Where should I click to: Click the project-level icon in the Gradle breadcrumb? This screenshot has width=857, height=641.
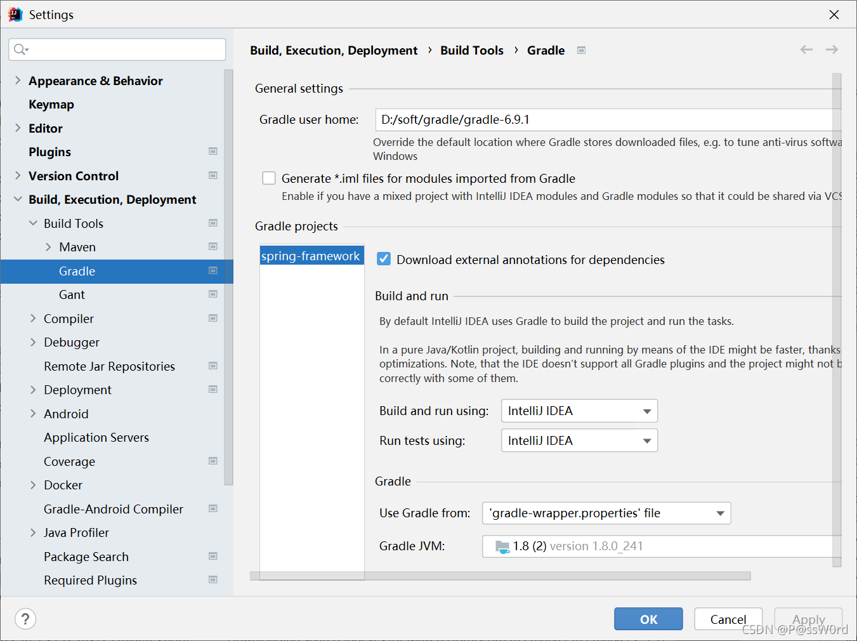[x=581, y=50]
